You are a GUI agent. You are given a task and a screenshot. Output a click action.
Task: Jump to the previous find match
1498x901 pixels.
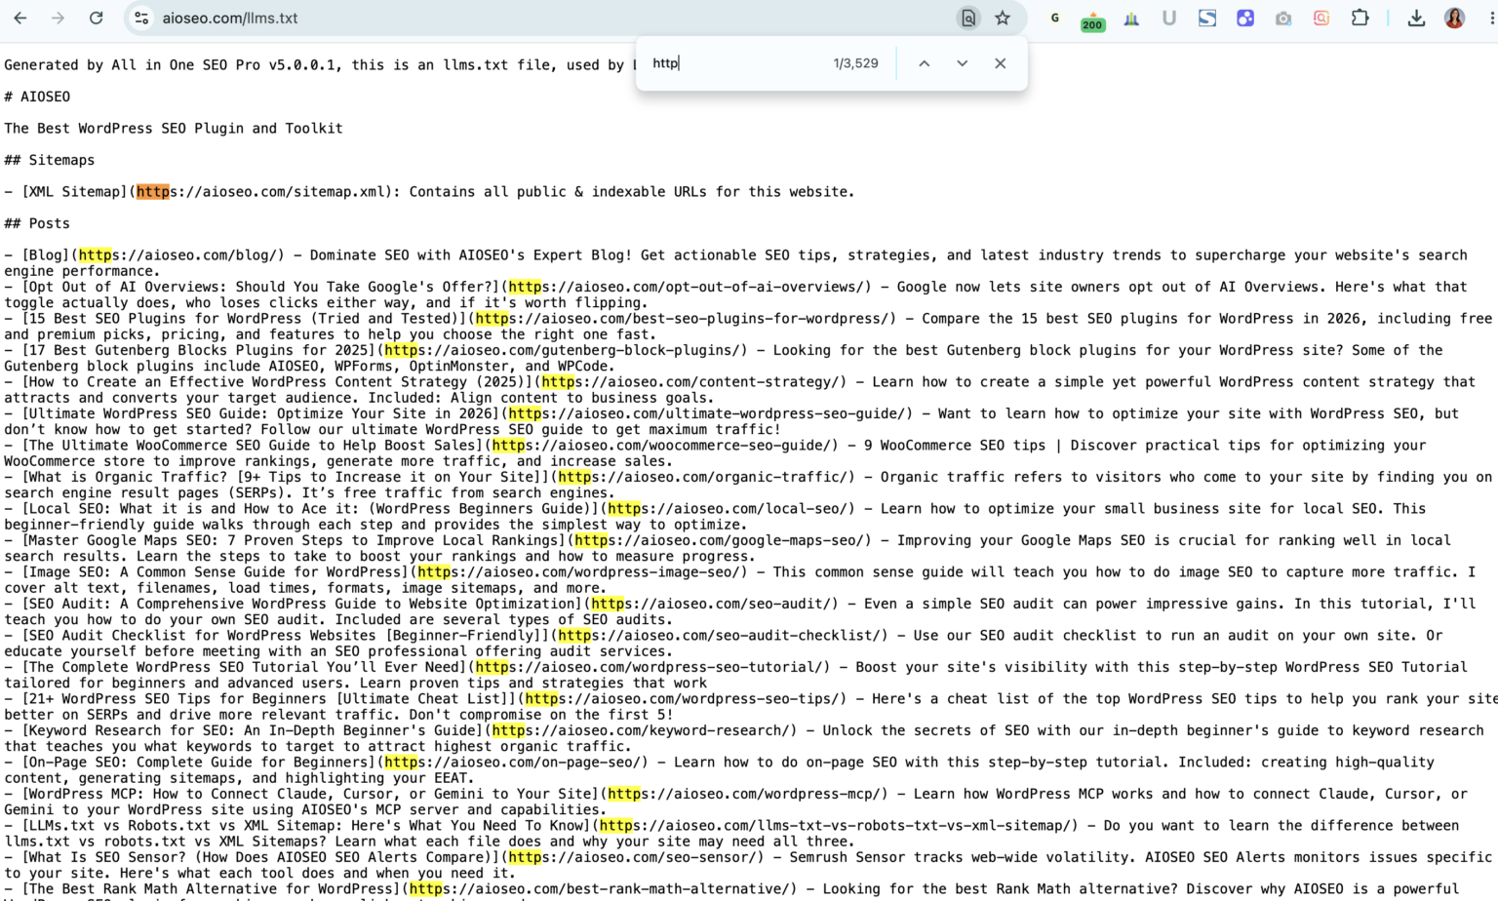(x=925, y=63)
